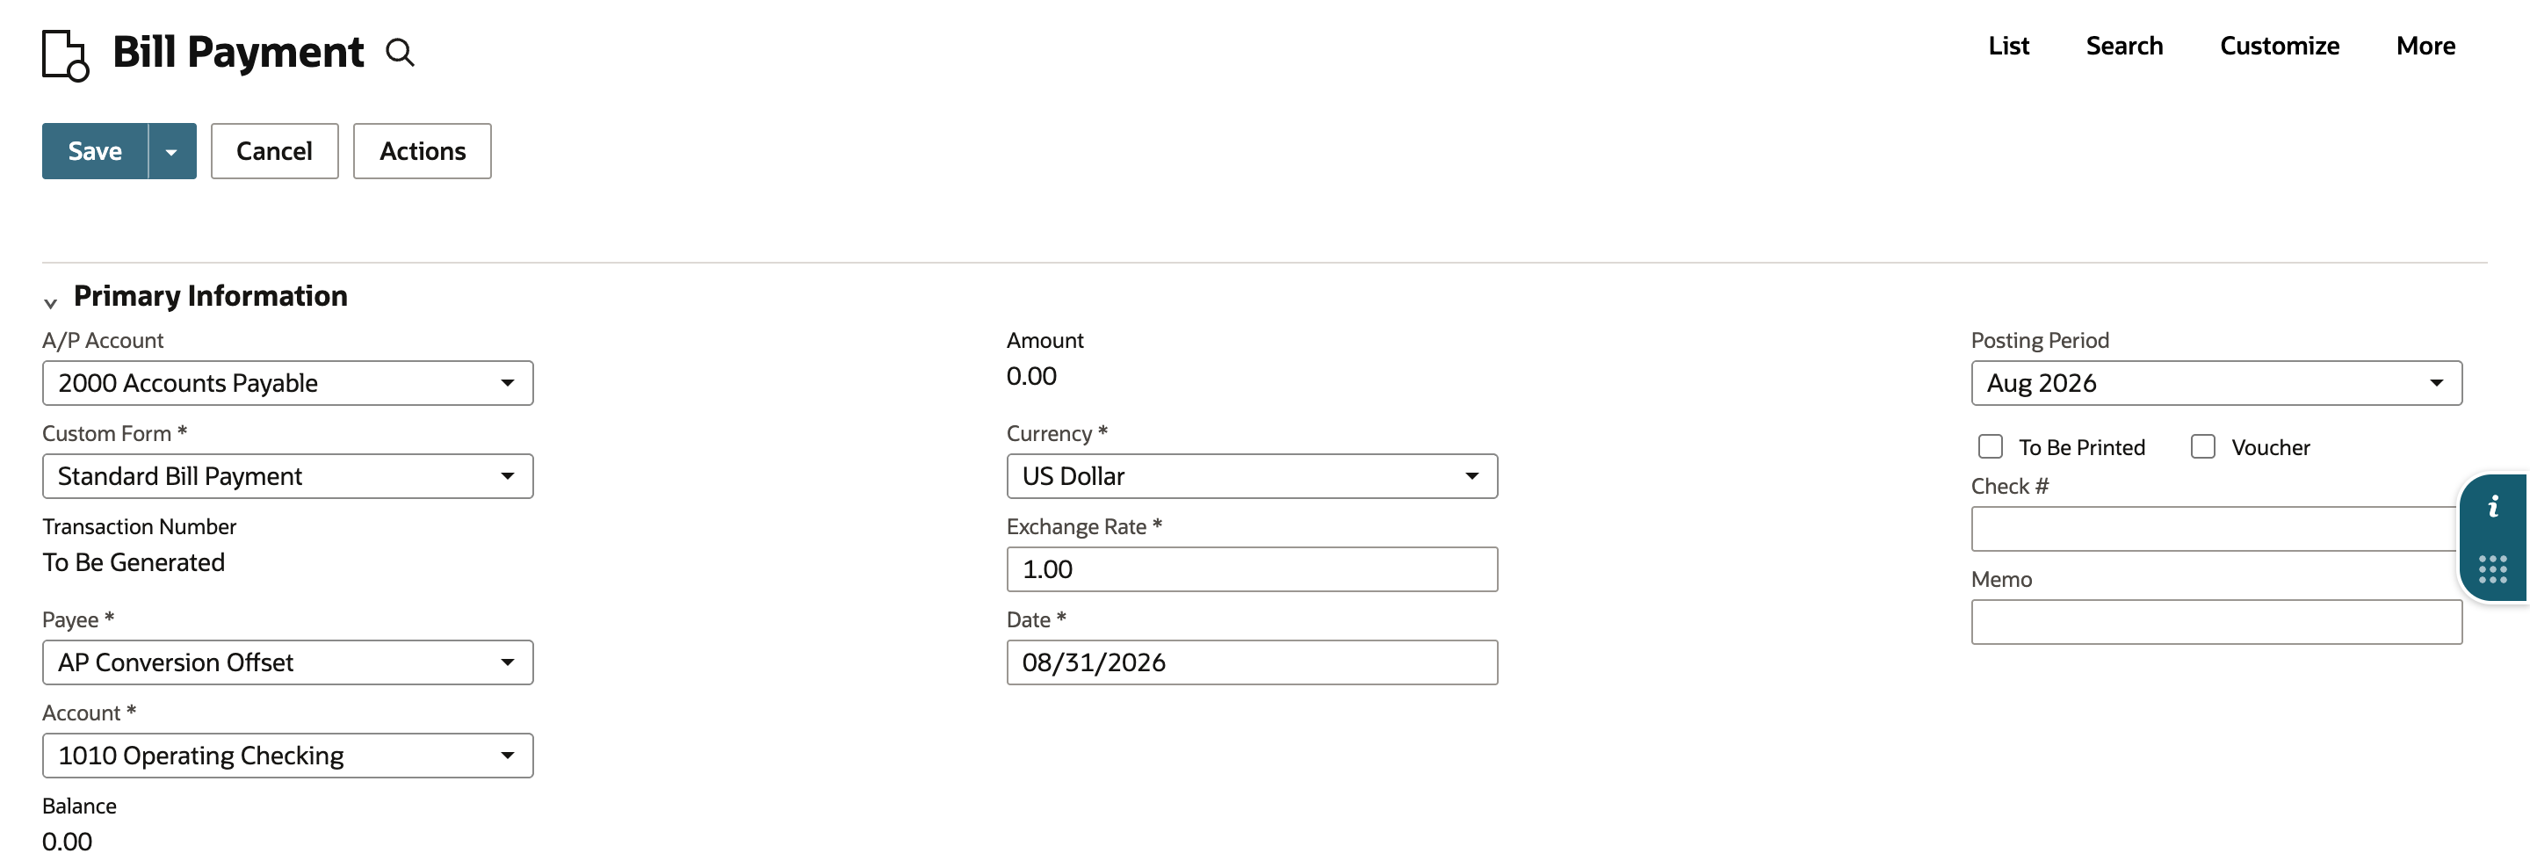Click the "To Be Generated" transaction number text
Image resolution: width=2530 pixels, height=861 pixels.
[x=134, y=562]
